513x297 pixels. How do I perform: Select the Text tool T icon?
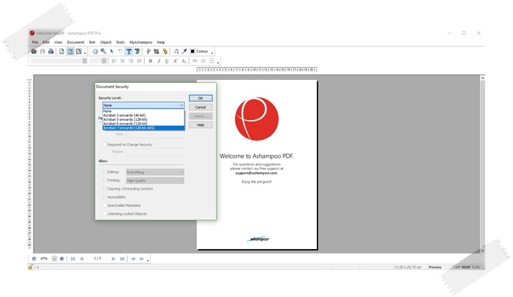pyautogui.click(x=129, y=51)
